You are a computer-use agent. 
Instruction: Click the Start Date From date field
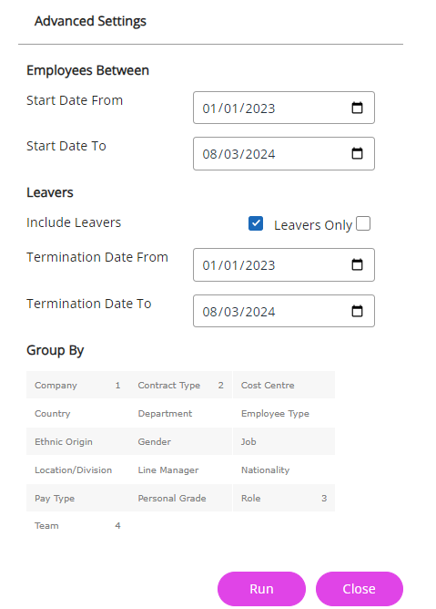pos(284,108)
